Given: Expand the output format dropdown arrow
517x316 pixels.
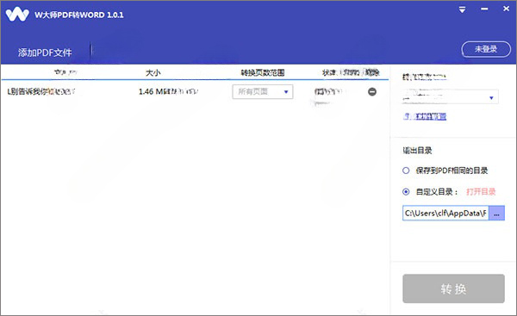Looking at the screenshot, I should tap(491, 98).
